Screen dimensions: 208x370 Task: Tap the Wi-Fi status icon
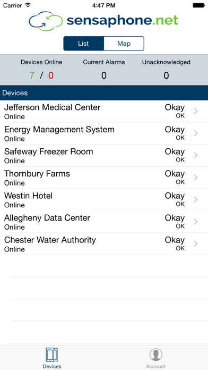click(x=28, y=5)
